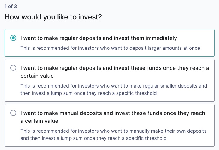Viewport: 219px width, 150px height.
Task: Click description about 'manually make their own deposits'
Action: click(x=114, y=131)
